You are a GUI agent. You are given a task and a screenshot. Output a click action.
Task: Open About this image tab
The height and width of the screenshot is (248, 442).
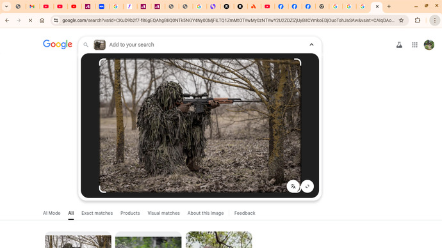click(x=206, y=213)
